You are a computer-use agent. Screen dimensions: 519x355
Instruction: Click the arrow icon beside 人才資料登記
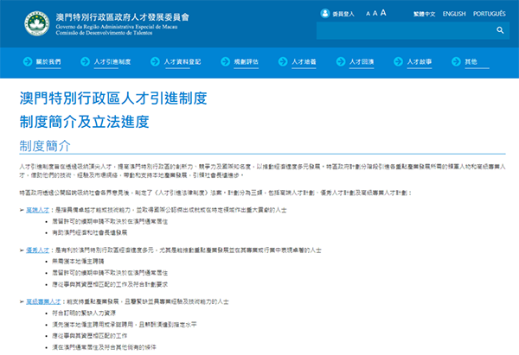tap(155, 61)
